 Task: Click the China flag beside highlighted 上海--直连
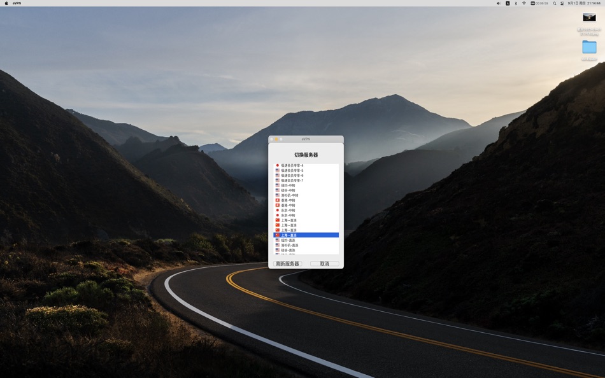(x=278, y=235)
